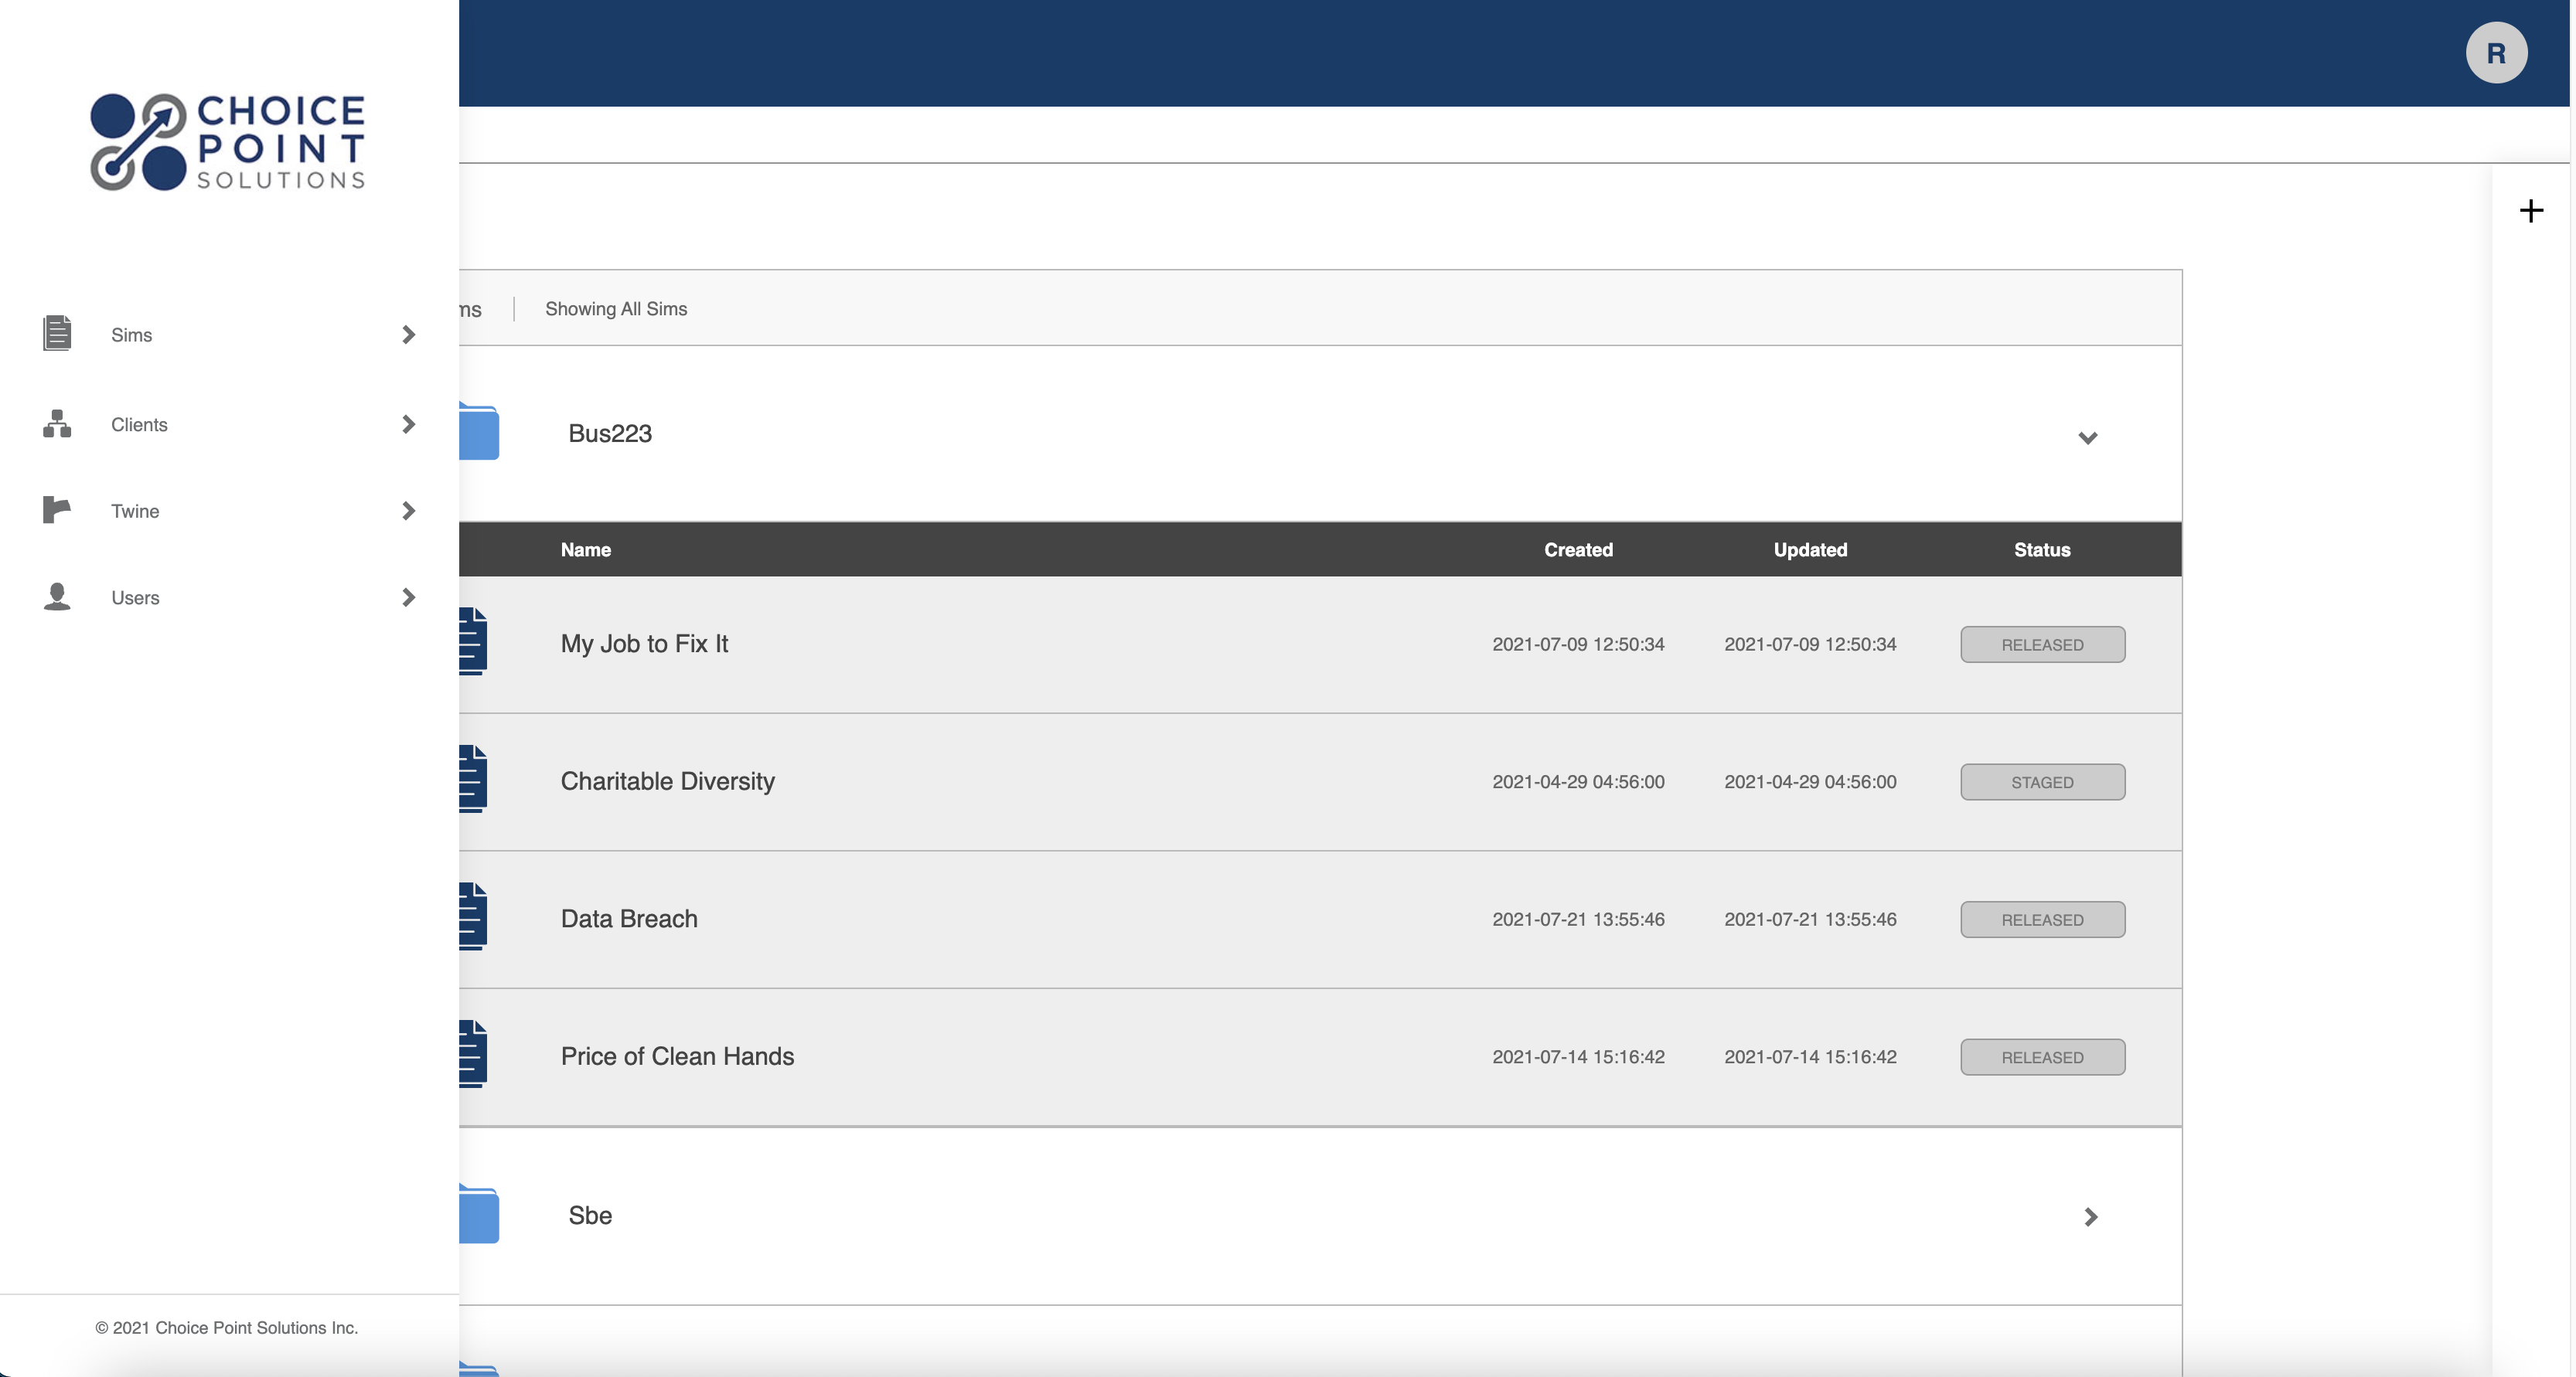
Task: Expand the Users menu chevron
Action: [408, 597]
